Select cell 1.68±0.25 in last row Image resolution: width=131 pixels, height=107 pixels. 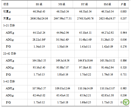[x=85, y=102]
